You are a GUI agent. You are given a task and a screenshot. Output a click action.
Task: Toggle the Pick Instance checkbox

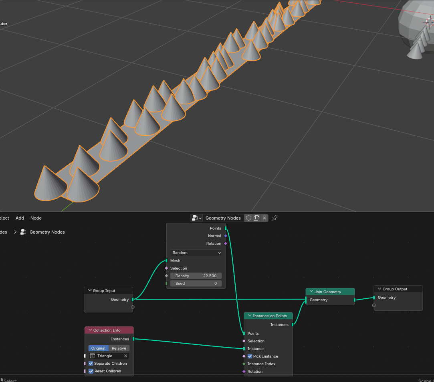click(x=250, y=356)
